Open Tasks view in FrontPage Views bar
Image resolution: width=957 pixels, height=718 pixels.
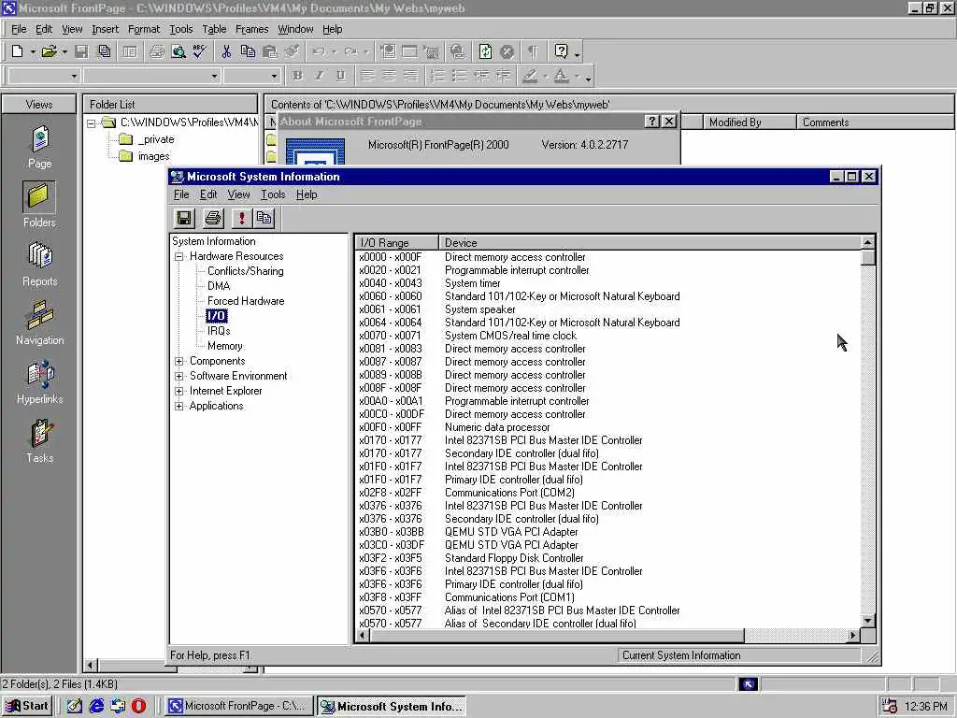(39, 441)
